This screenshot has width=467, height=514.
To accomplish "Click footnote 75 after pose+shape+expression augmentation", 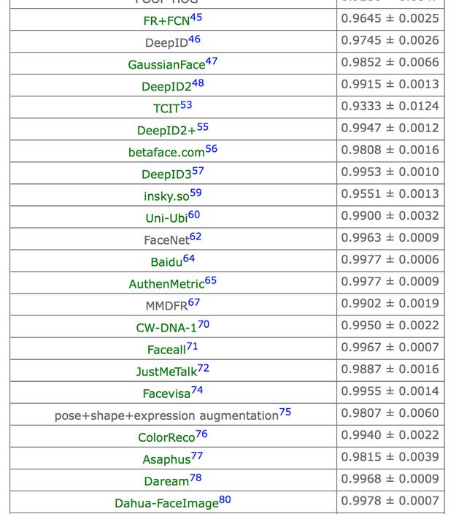I will (285, 412).
